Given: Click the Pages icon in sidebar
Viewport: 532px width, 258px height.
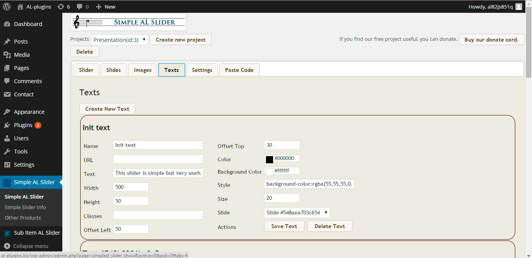Looking at the screenshot, I should 7,68.
